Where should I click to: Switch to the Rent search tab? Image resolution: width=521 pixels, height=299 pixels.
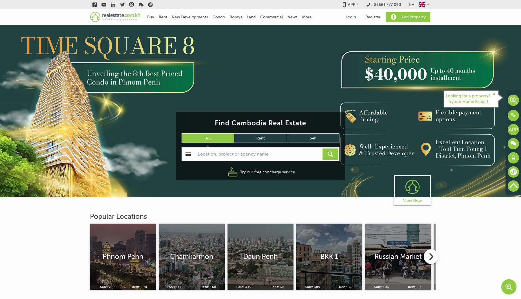tap(260, 138)
